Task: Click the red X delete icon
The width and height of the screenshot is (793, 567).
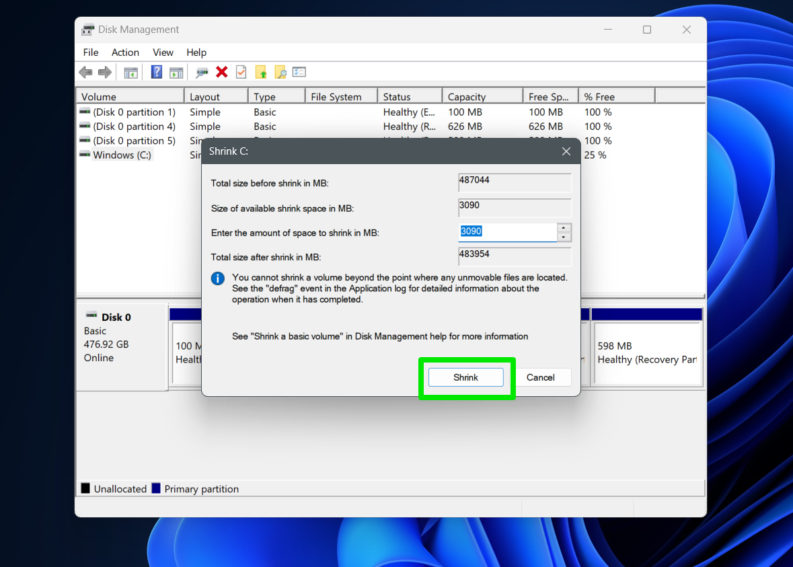Action: [x=221, y=72]
